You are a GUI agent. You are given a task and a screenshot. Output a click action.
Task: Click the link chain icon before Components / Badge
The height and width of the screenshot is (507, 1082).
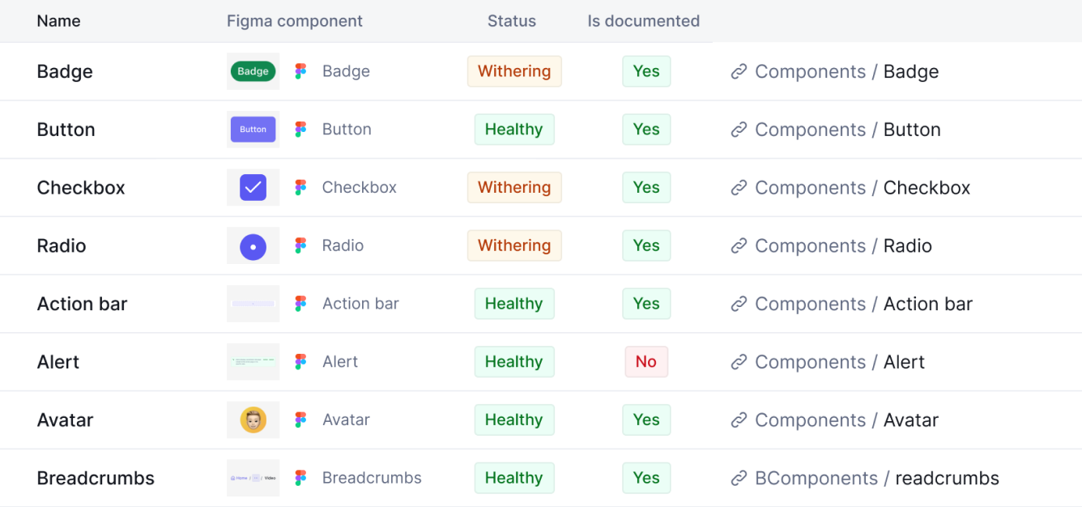tap(739, 71)
